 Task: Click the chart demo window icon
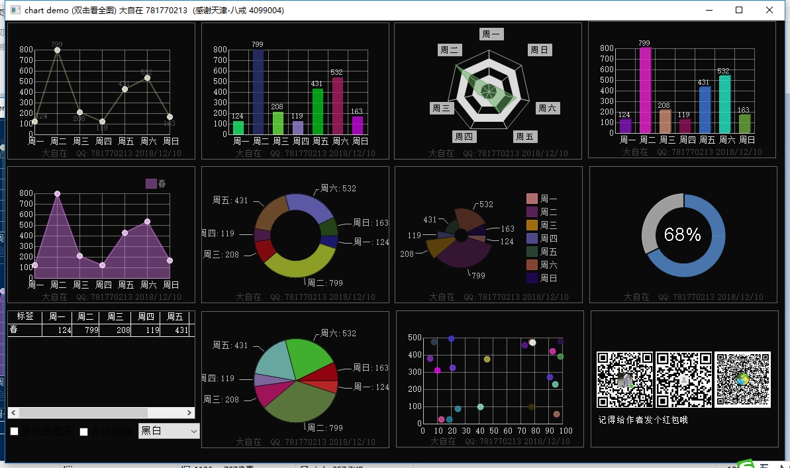click(x=16, y=10)
